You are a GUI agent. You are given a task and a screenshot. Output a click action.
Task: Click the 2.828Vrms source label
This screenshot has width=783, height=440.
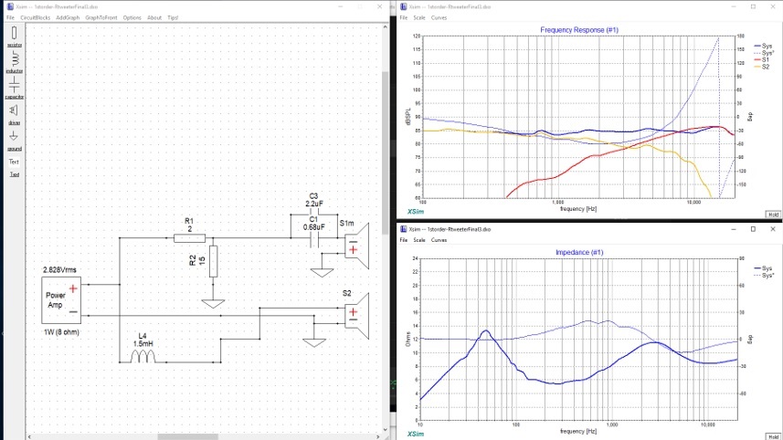point(59,270)
